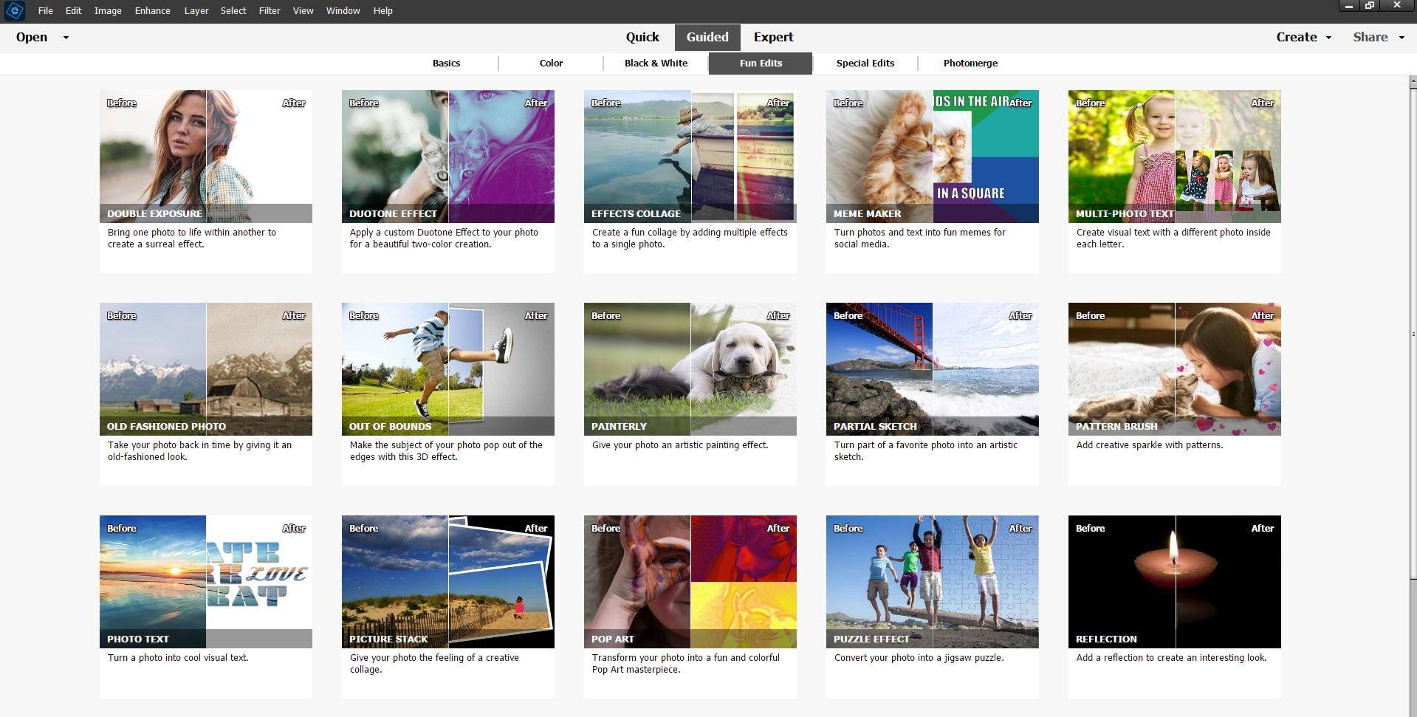The height and width of the screenshot is (717, 1417).
Task: Choose the Meme Maker guided edit
Action: [932, 157]
